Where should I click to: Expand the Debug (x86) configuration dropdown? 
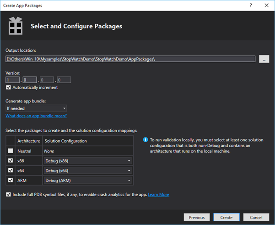87,161
